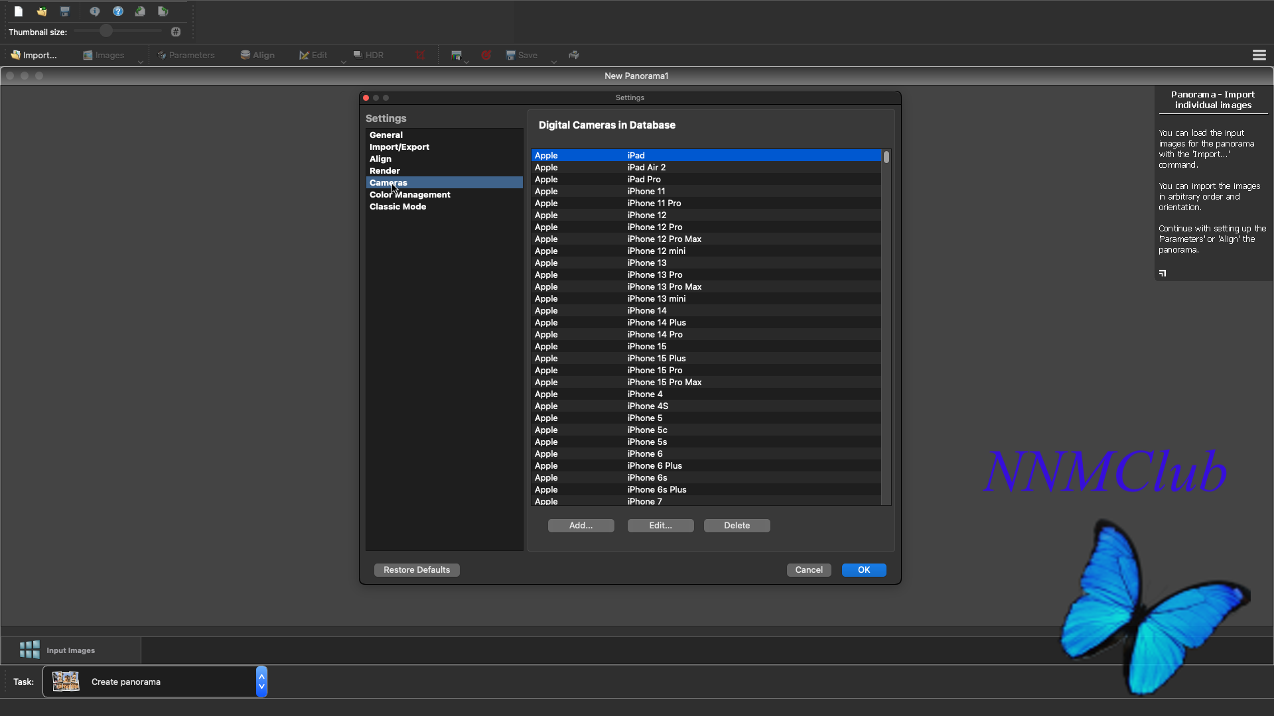
Task: Save the project with the floppy disk icon
Action: coord(65,11)
